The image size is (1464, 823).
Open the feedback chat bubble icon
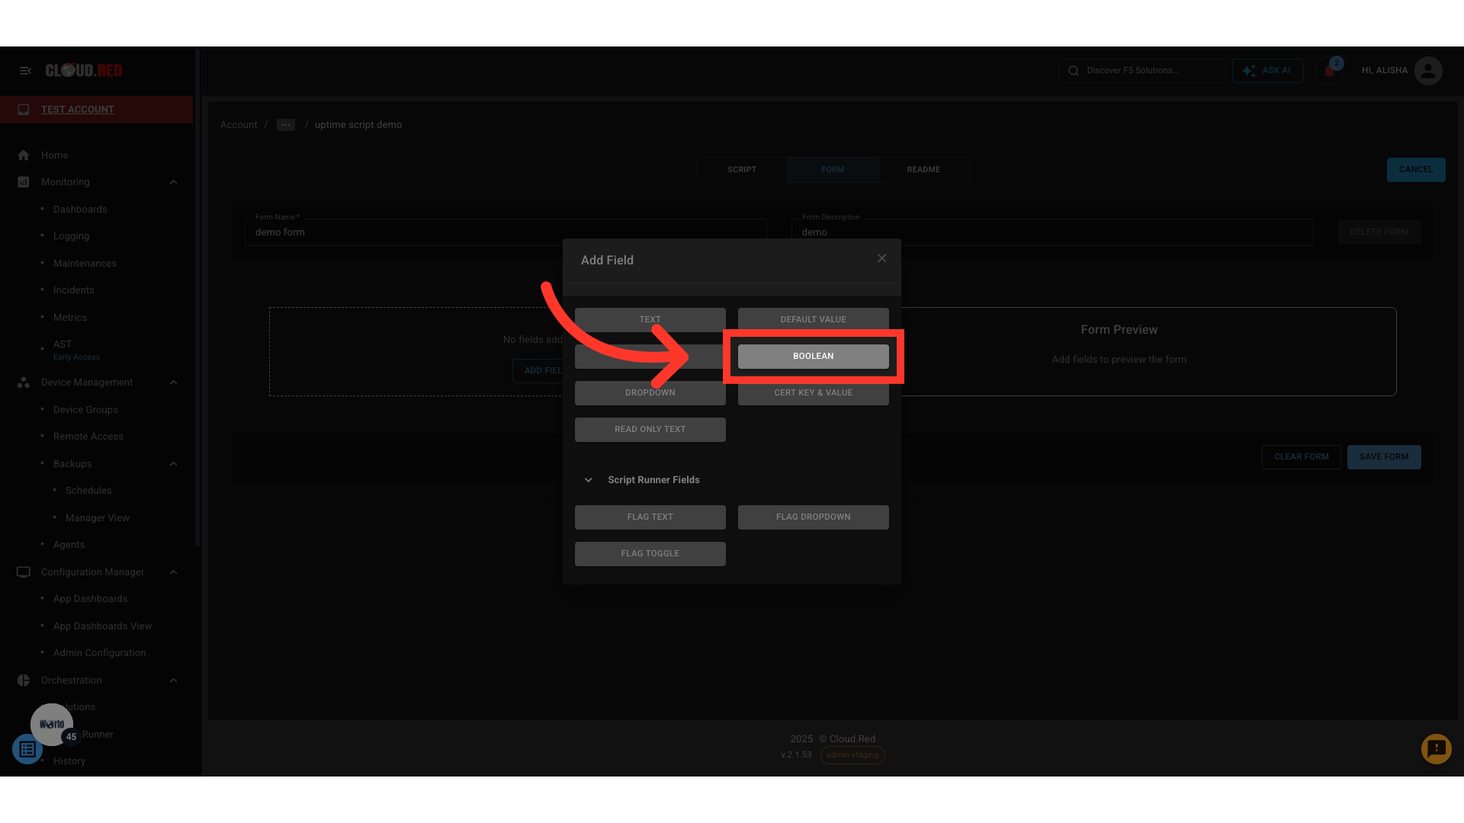(1436, 749)
